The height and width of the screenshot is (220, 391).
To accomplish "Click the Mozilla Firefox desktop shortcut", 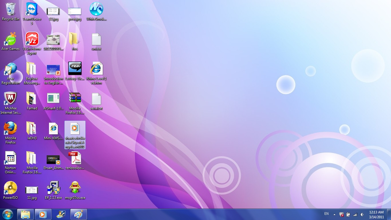I will pyautogui.click(x=11, y=129).
